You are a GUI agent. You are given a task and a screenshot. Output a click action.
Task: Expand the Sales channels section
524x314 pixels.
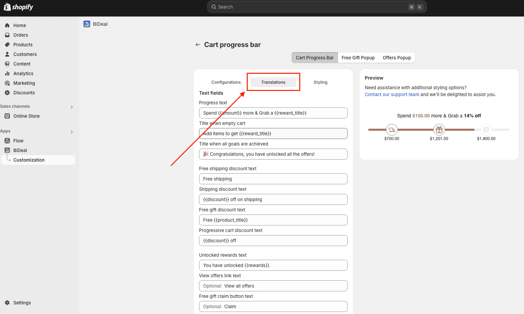click(x=72, y=107)
